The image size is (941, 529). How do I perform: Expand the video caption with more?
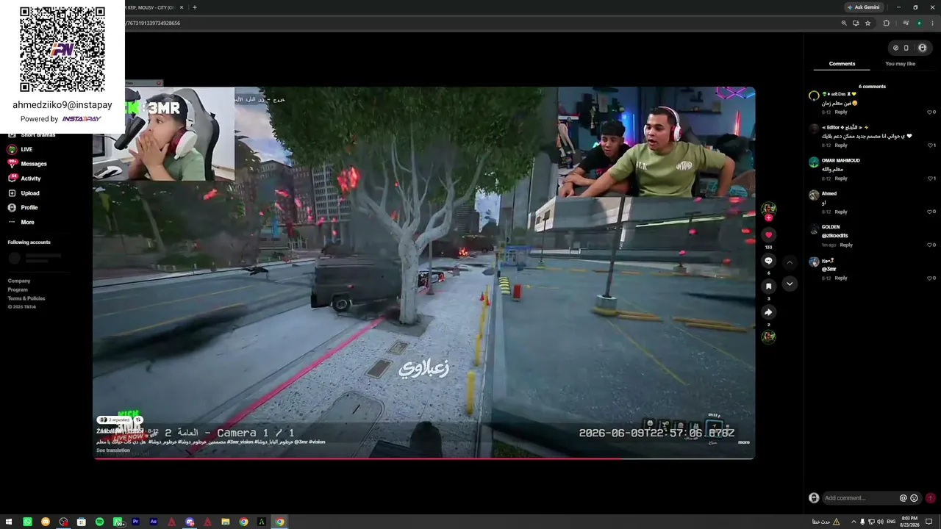(744, 442)
